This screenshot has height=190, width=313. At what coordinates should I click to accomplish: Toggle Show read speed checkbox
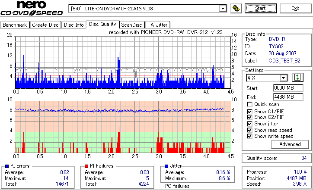249,130
